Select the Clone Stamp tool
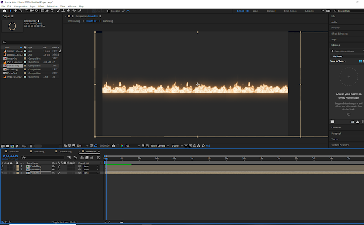Viewport: 364px width, 225px height. pos(63,11)
